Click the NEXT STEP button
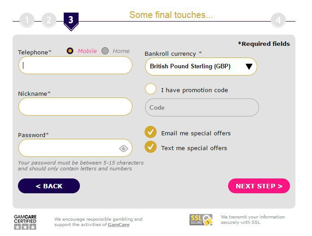The height and width of the screenshot is (236, 312). pyautogui.click(x=259, y=186)
